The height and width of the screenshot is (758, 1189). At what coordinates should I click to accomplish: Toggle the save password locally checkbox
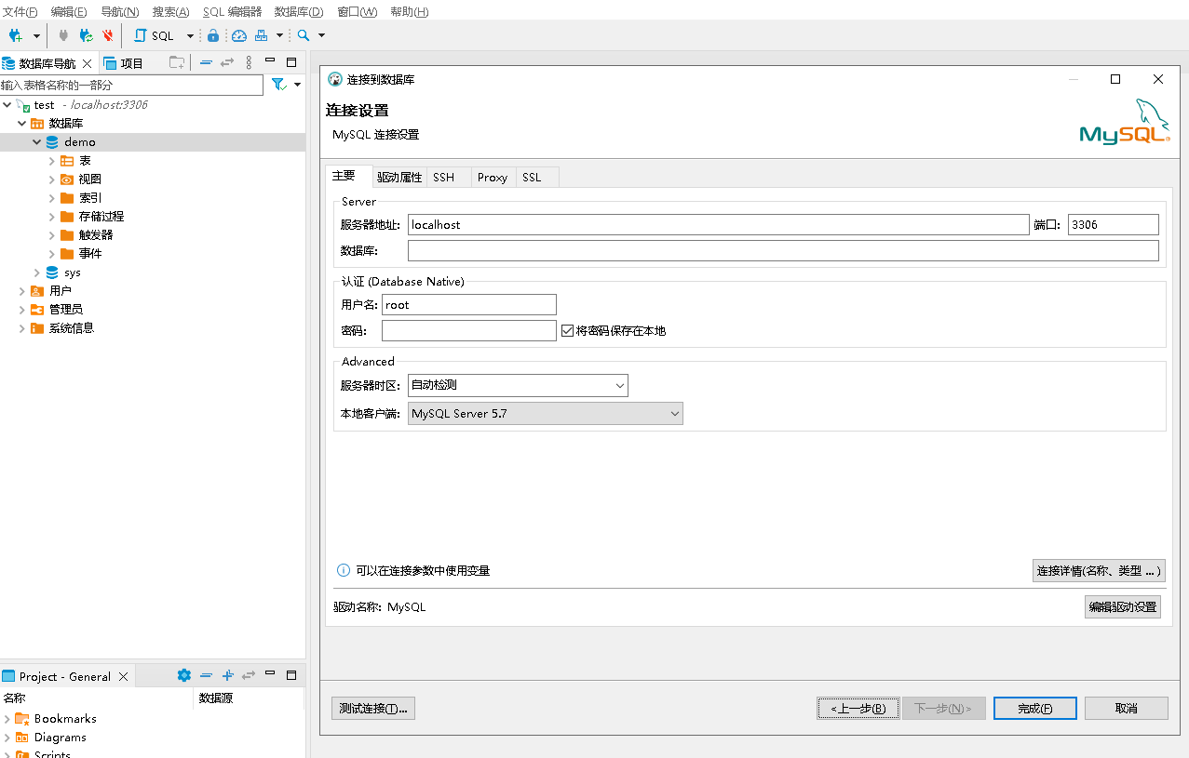coord(567,330)
